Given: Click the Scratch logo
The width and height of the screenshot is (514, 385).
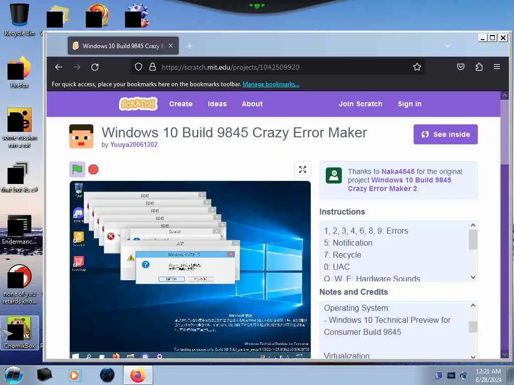Looking at the screenshot, I should (139, 104).
